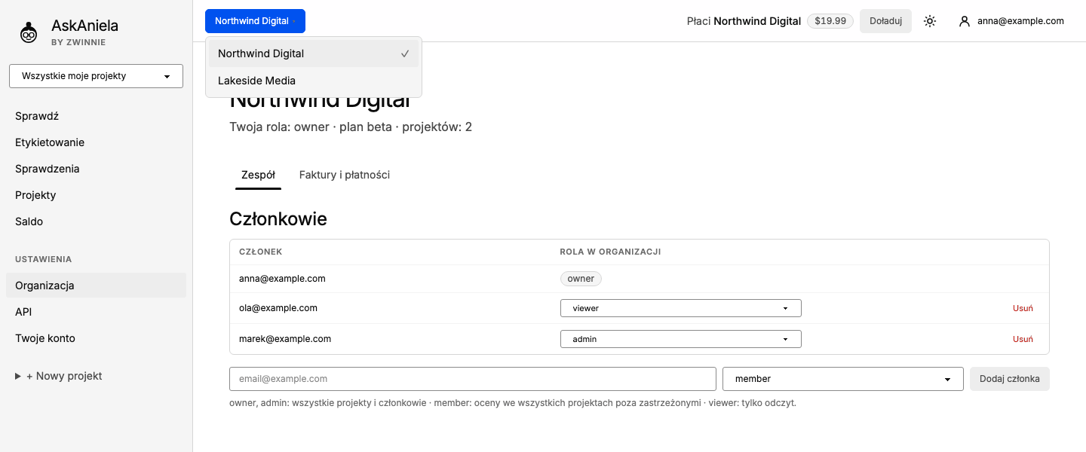
Task: Go to Sprawdź in the sidebar
Action: click(96, 116)
